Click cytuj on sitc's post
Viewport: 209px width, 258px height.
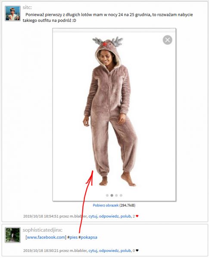(93, 216)
